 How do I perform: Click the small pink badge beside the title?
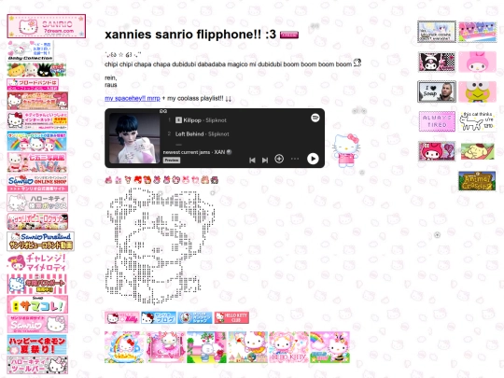pos(289,35)
